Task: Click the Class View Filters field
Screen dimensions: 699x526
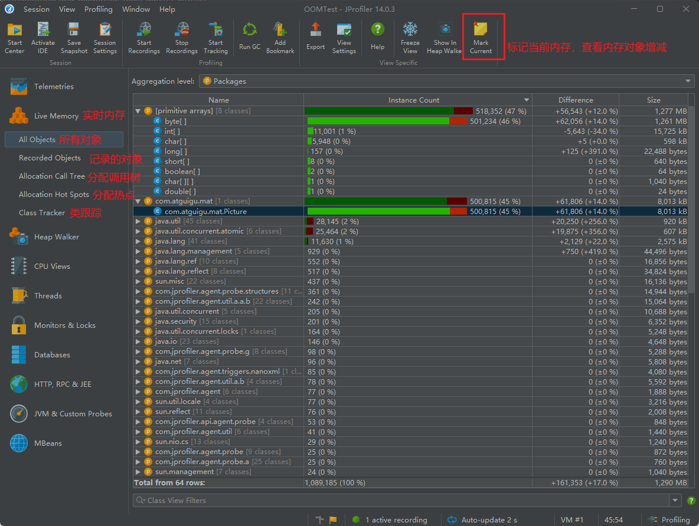Action: pyautogui.click(x=401, y=500)
